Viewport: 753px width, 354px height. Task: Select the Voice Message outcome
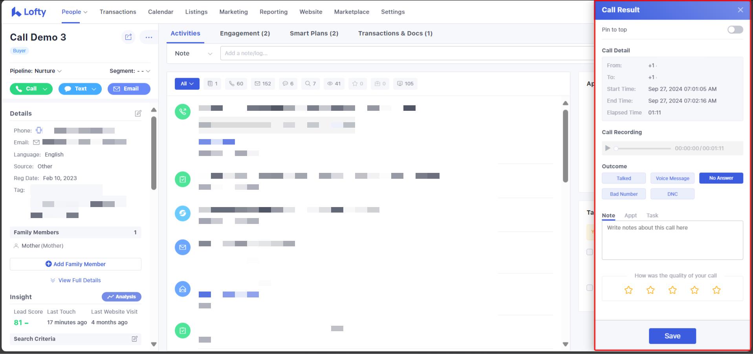tap(672, 178)
